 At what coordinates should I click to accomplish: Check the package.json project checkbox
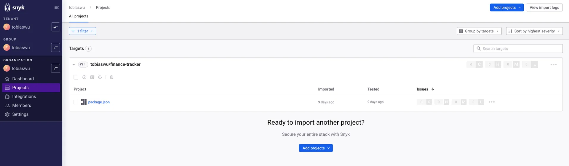click(76, 102)
